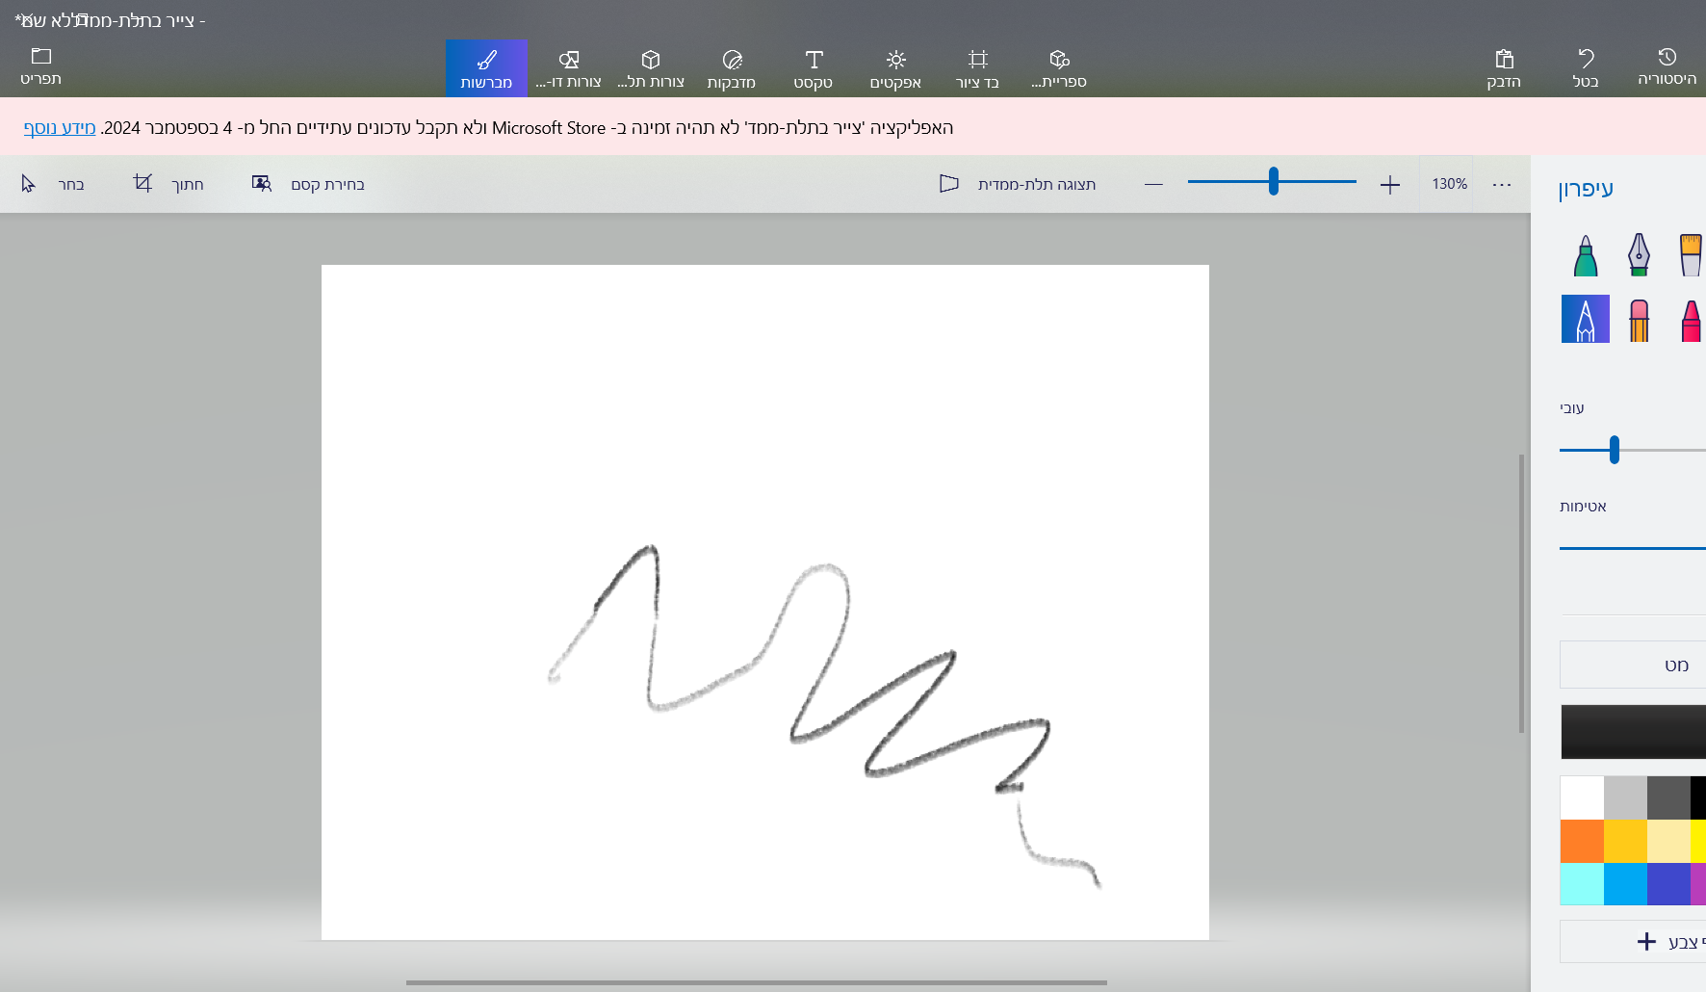The height and width of the screenshot is (992, 1706).
Task: Open the ספריית 3D library tab
Action: pos(1059,68)
